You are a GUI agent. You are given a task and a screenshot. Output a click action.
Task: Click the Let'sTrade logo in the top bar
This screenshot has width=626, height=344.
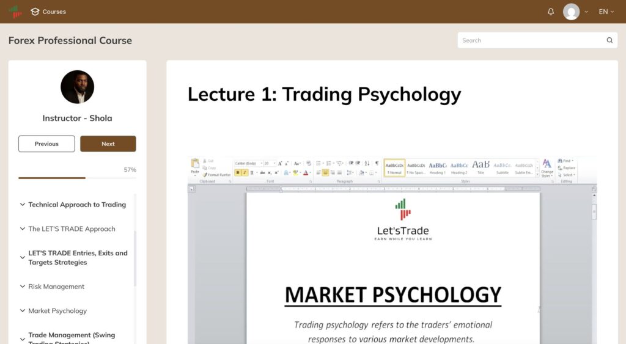pos(15,12)
